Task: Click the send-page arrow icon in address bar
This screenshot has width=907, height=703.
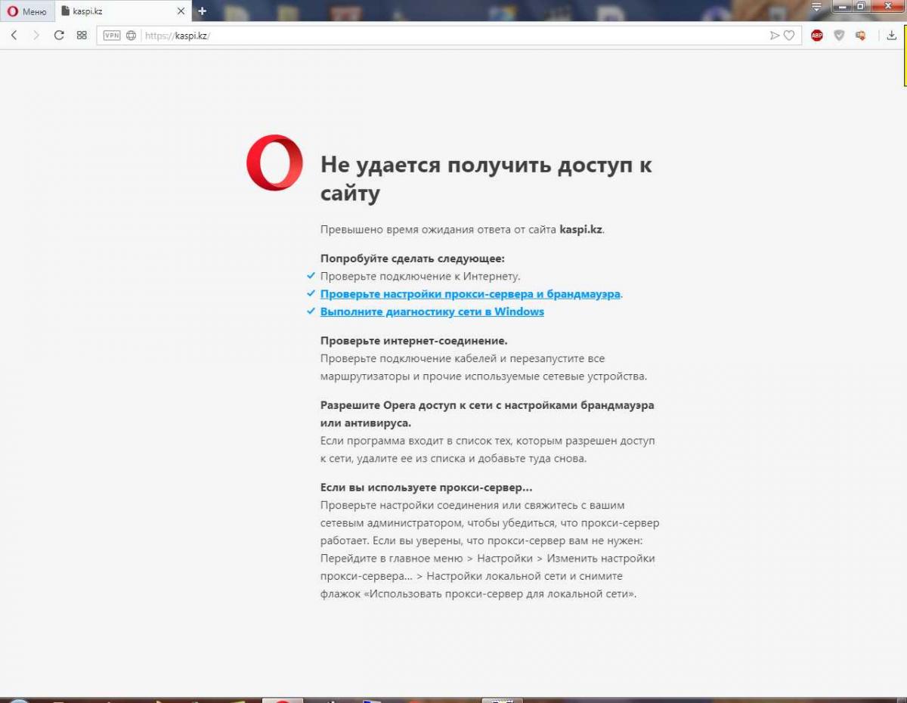Action: 774,36
